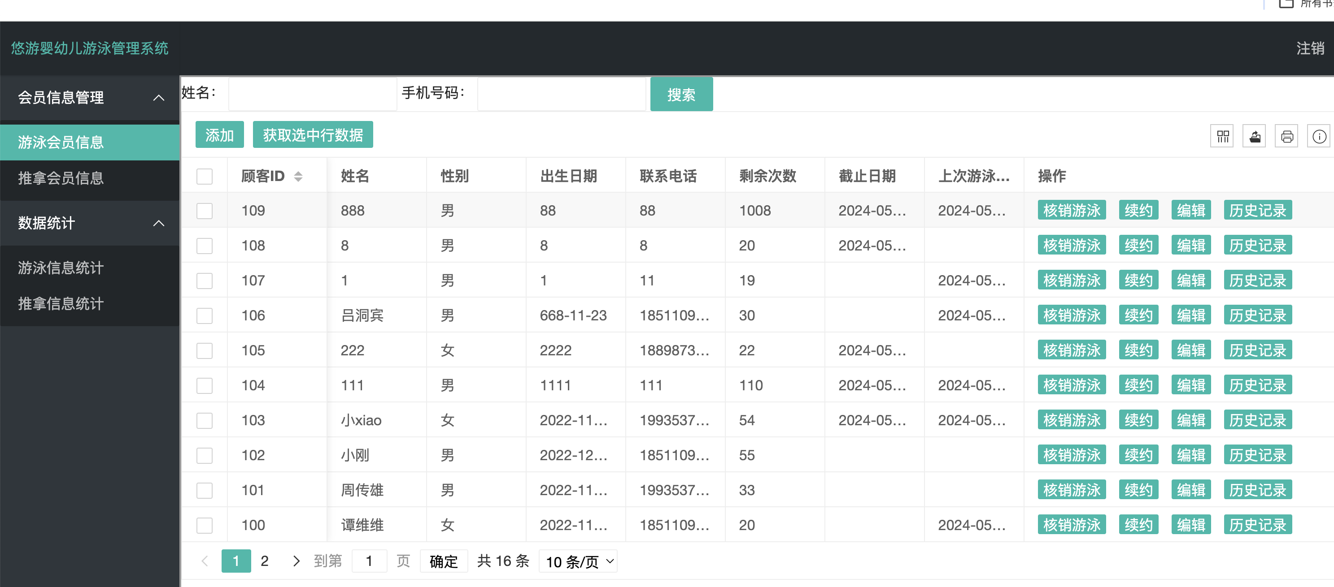The height and width of the screenshot is (587, 1334).
Task: Check the row for 小刚
Action: pyautogui.click(x=205, y=456)
